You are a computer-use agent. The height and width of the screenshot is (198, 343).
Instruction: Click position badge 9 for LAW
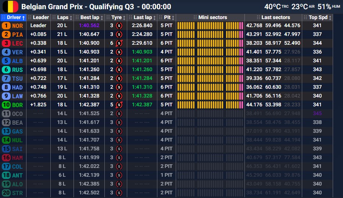(x=6, y=96)
